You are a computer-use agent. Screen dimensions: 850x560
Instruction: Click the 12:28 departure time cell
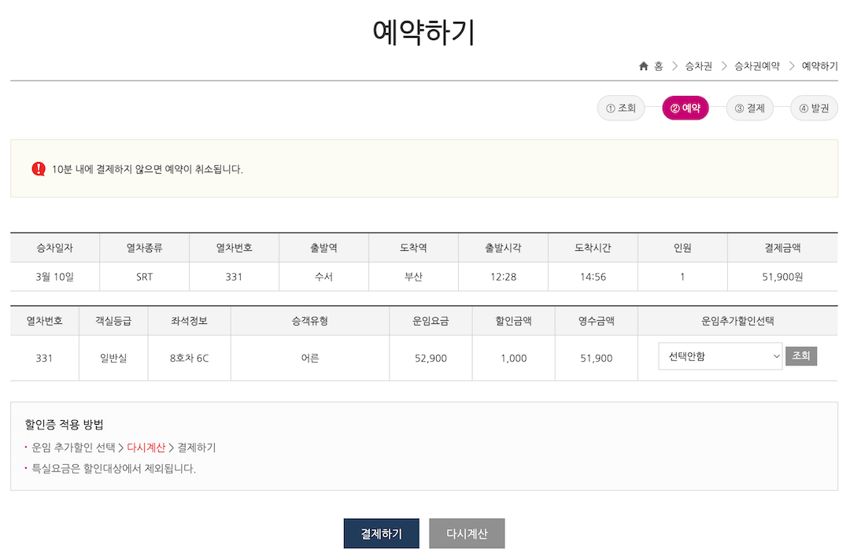pos(503,277)
